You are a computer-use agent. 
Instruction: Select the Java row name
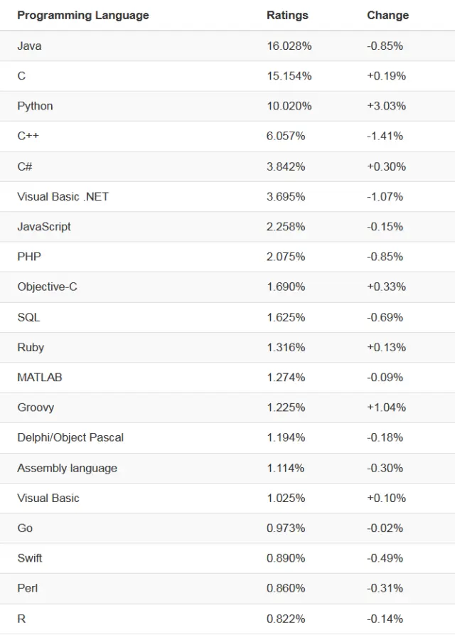(29, 46)
